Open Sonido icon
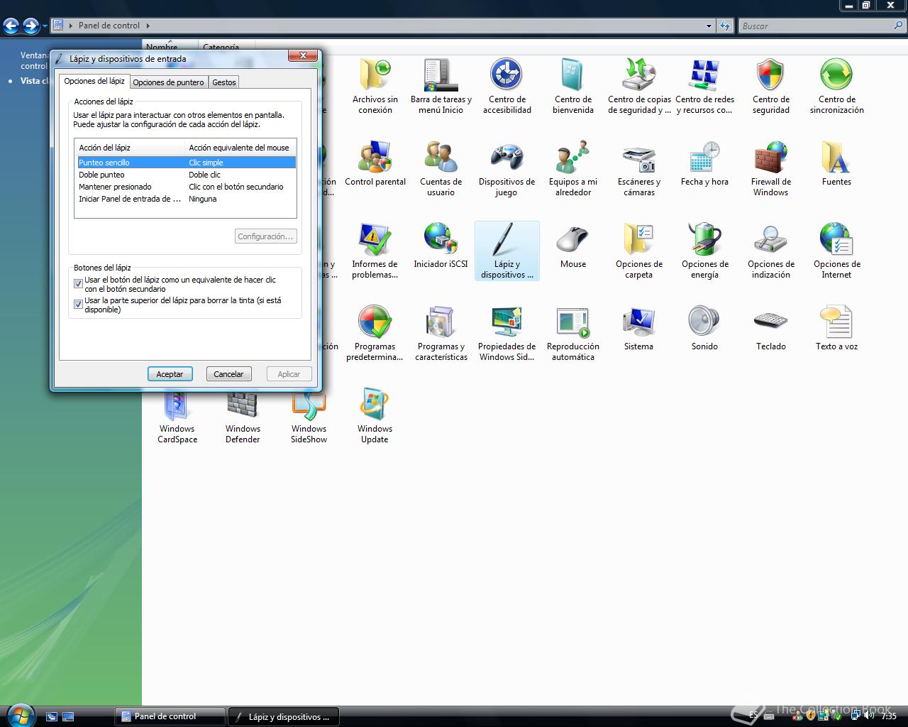The height and width of the screenshot is (727, 908). pos(704,329)
